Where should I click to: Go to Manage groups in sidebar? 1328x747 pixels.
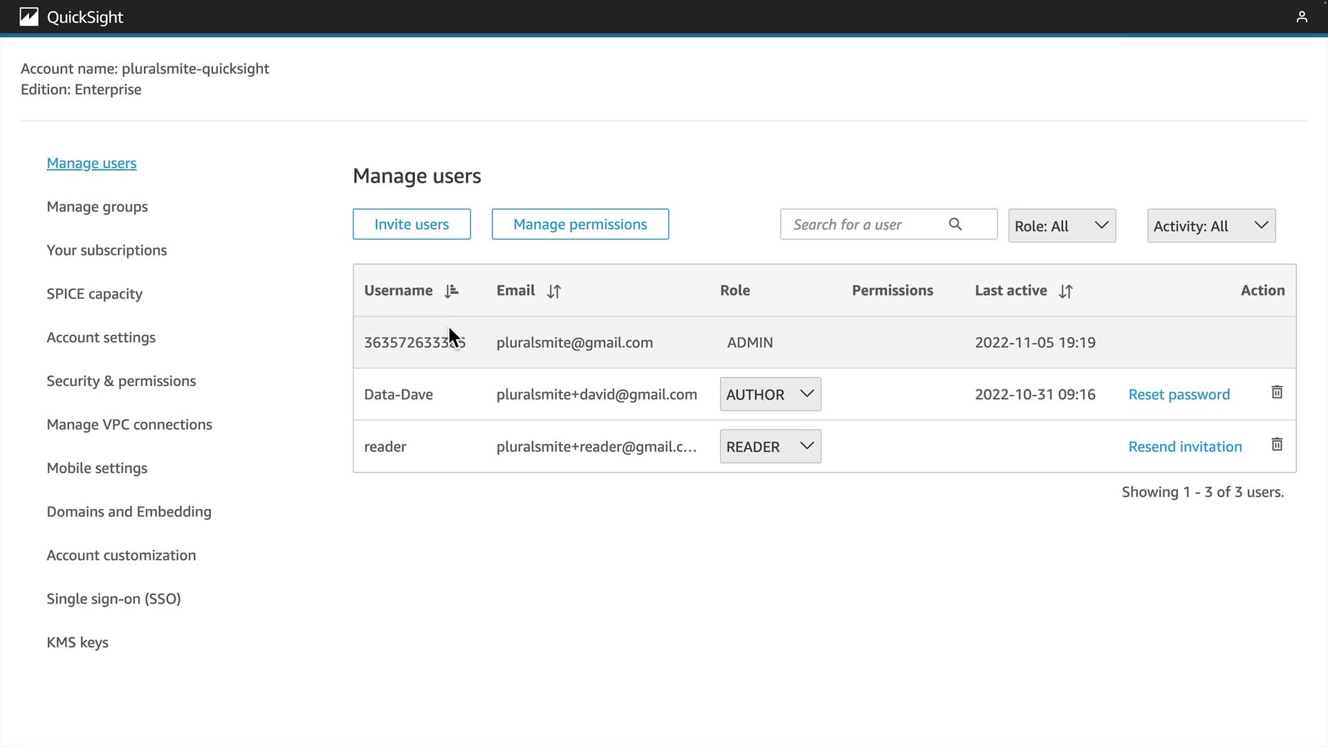pyautogui.click(x=97, y=207)
